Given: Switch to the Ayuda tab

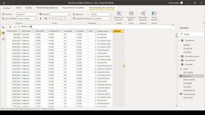Looking at the screenshot, I should coord(29,8).
